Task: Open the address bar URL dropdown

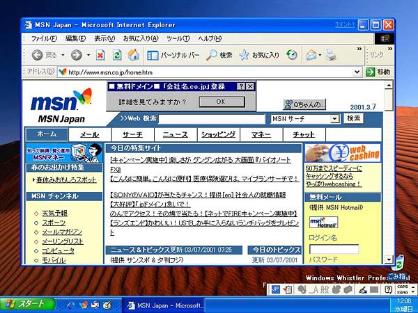Action: 357,72
